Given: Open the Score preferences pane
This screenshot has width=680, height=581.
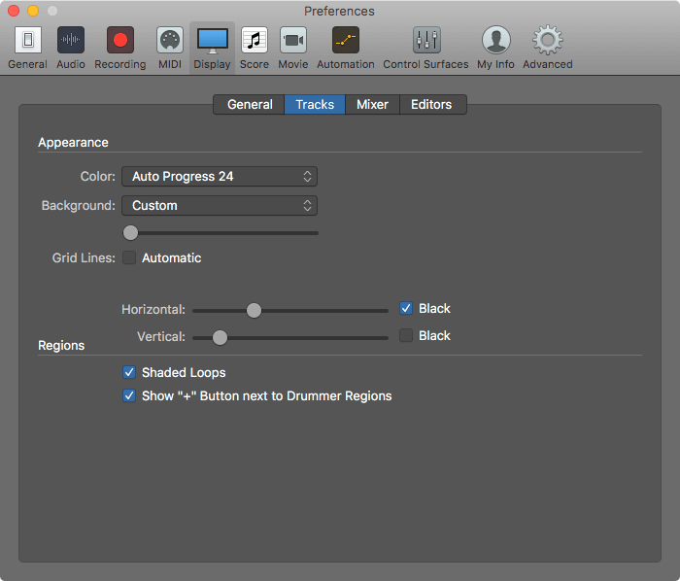Looking at the screenshot, I should pos(255,48).
